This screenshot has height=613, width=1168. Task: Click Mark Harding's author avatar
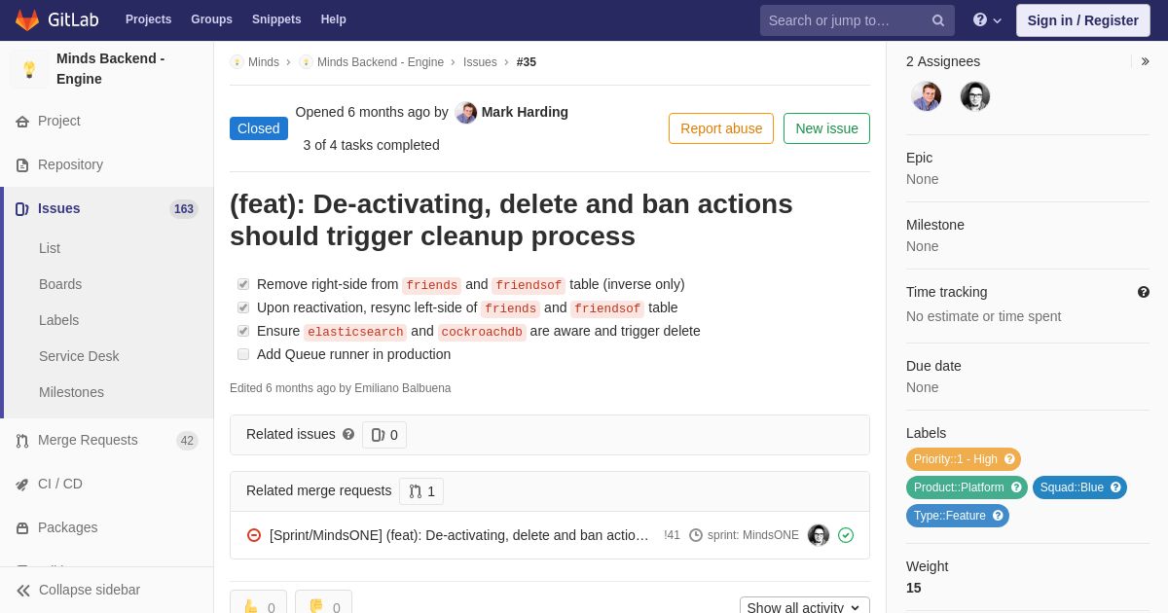coord(466,113)
